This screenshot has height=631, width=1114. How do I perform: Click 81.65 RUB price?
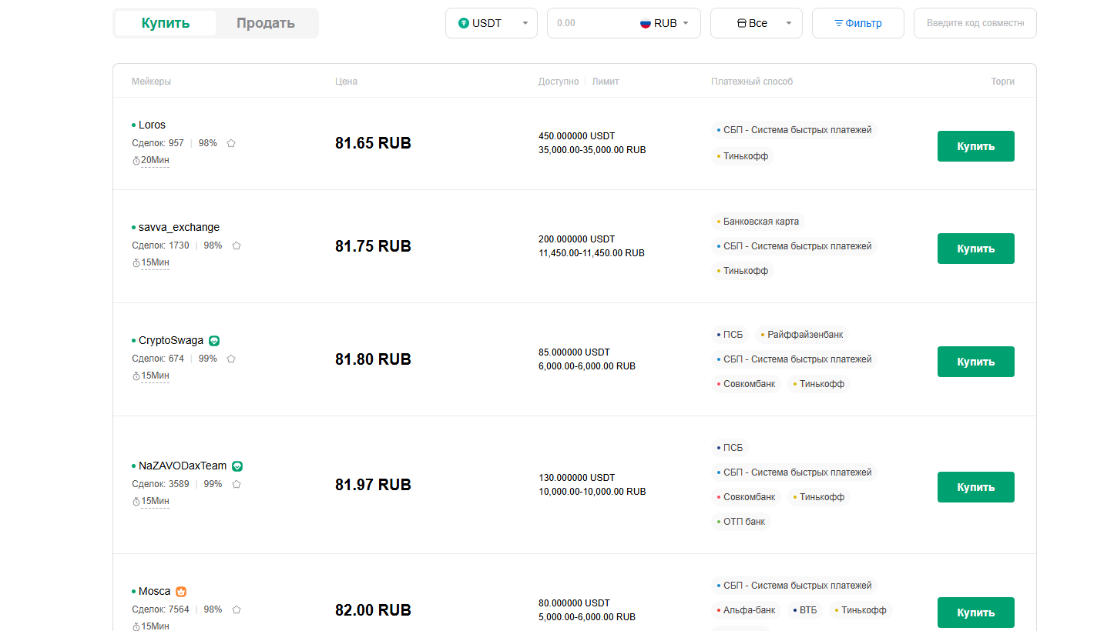point(373,143)
